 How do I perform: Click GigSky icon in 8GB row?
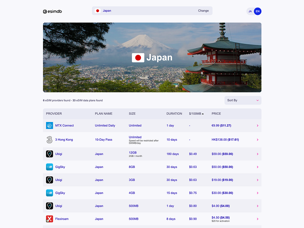[x=49, y=167]
